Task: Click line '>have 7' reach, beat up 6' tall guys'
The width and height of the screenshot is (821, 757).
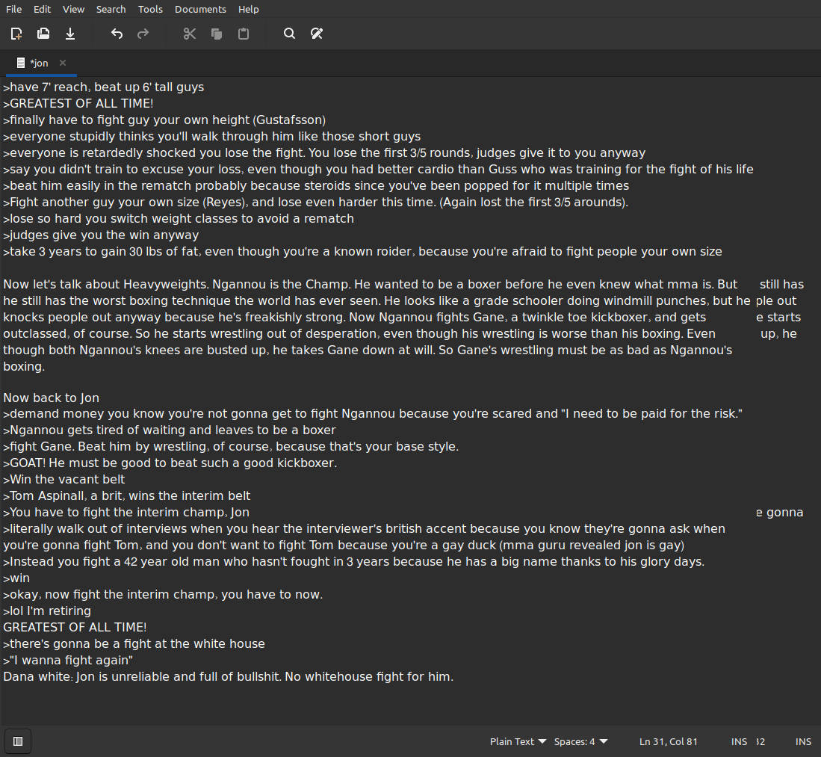Action: 104,87
